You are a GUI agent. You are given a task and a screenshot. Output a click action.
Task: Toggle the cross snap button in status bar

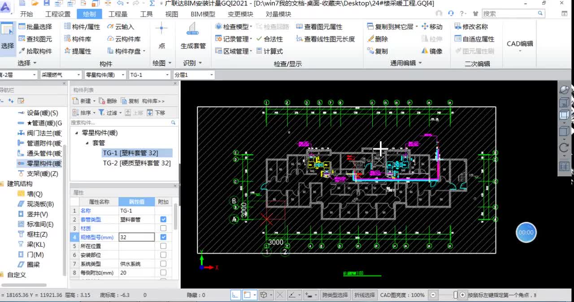pos(280,295)
